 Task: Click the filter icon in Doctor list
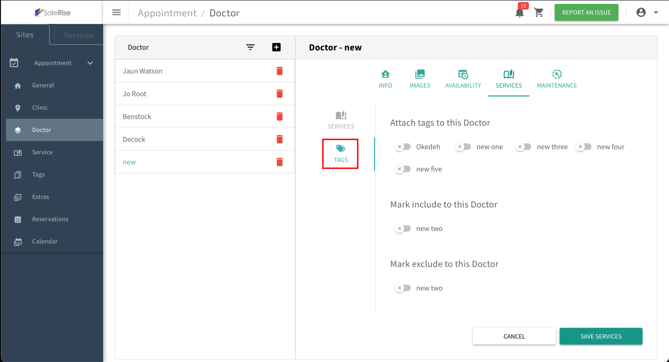[x=250, y=47]
